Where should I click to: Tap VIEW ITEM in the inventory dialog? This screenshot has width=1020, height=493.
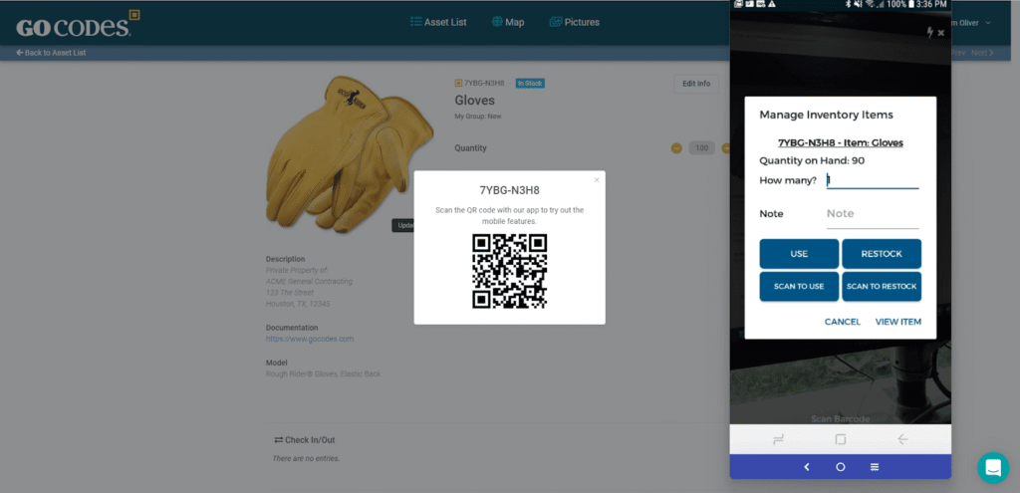[x=897, y=322]
